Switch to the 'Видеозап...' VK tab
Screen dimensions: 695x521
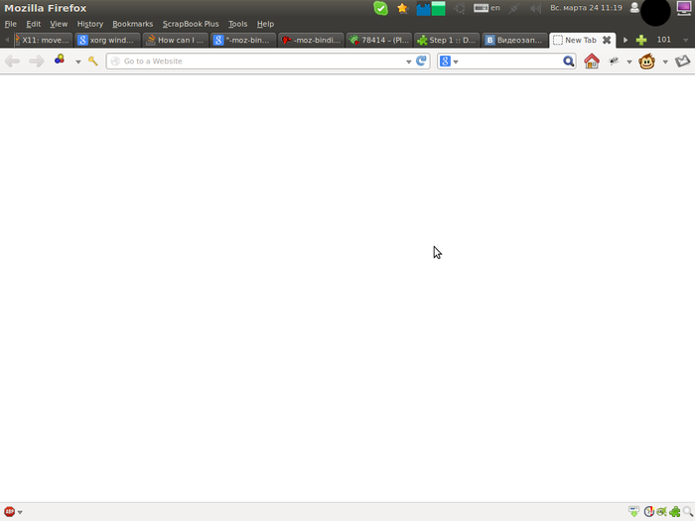tap(514, 40)
